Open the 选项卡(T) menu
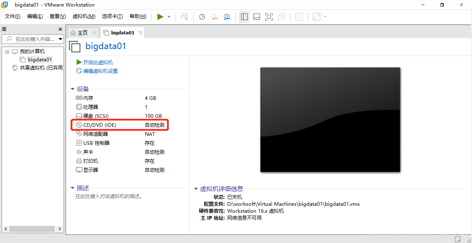 coord(112,16)
